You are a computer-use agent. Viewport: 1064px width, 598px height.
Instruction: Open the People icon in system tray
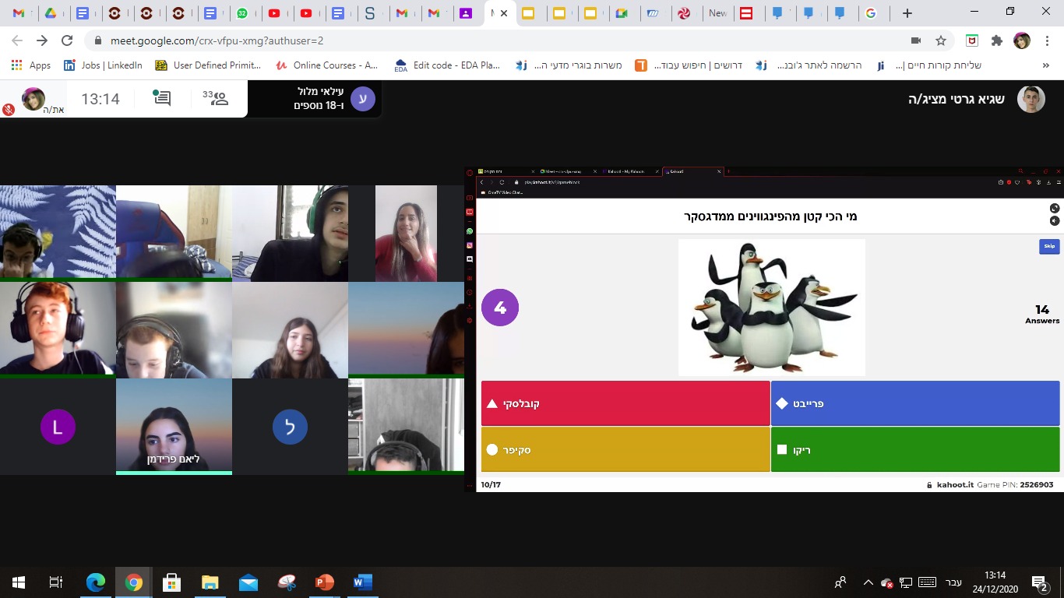pyautogui.click(x=840, y=582)
